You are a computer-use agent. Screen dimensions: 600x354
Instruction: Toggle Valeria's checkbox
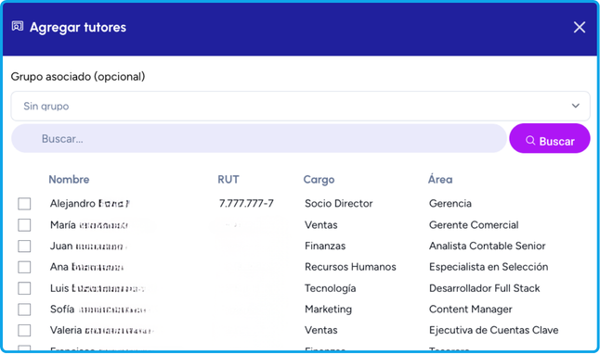24,330
